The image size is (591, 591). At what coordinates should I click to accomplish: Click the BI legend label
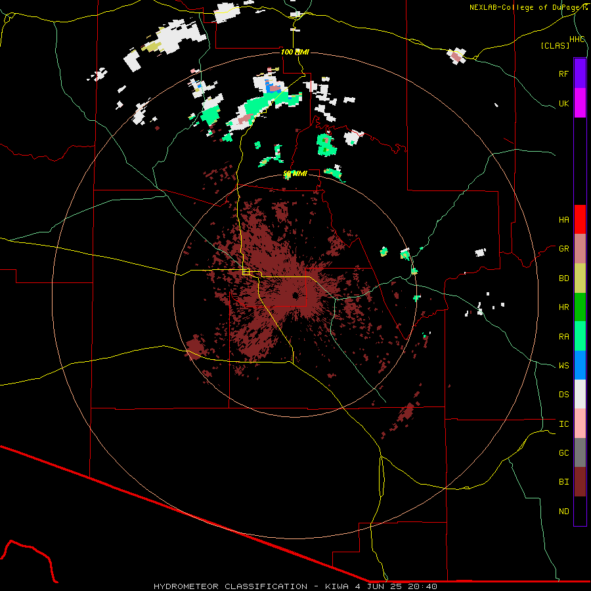pos(563,482)
